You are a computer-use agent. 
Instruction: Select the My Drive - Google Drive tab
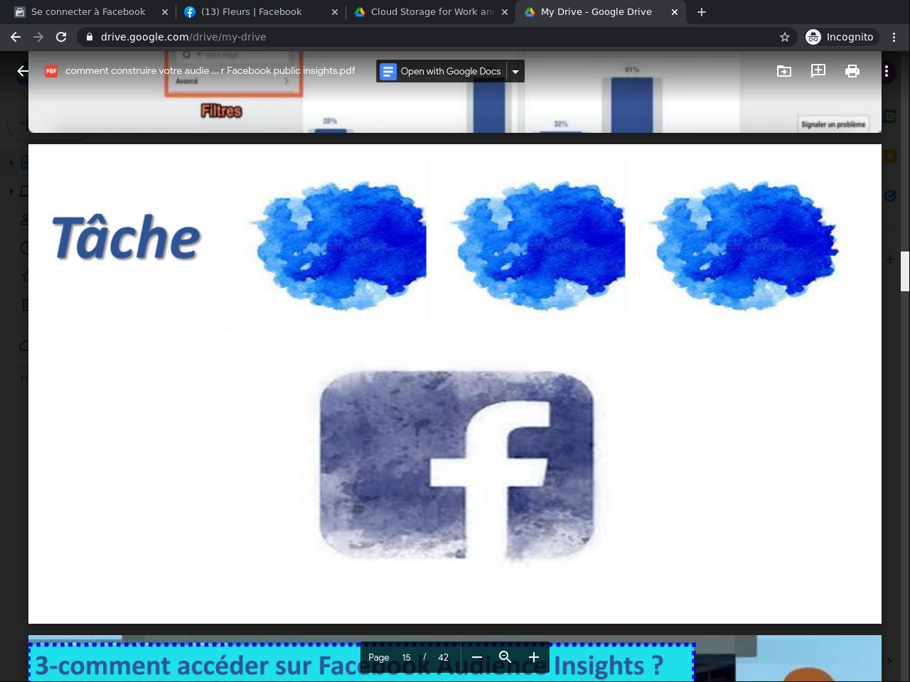(596, 12)
